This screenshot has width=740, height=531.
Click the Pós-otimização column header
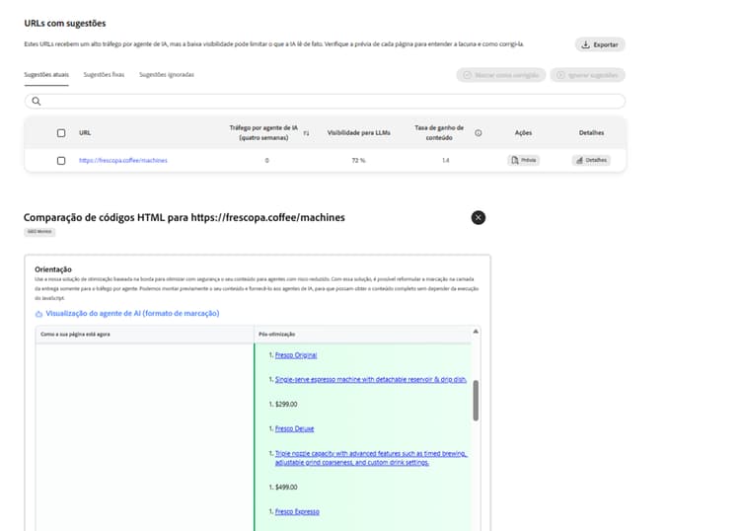277,335
